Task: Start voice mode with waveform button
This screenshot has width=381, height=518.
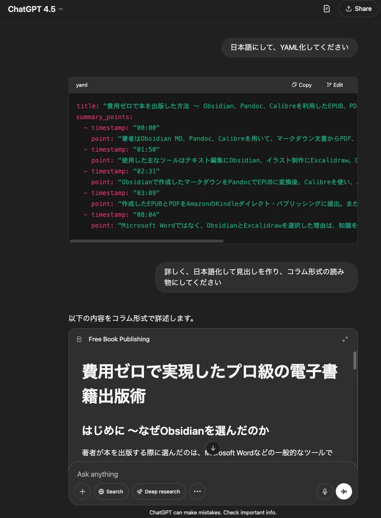Action: [344, 492]
